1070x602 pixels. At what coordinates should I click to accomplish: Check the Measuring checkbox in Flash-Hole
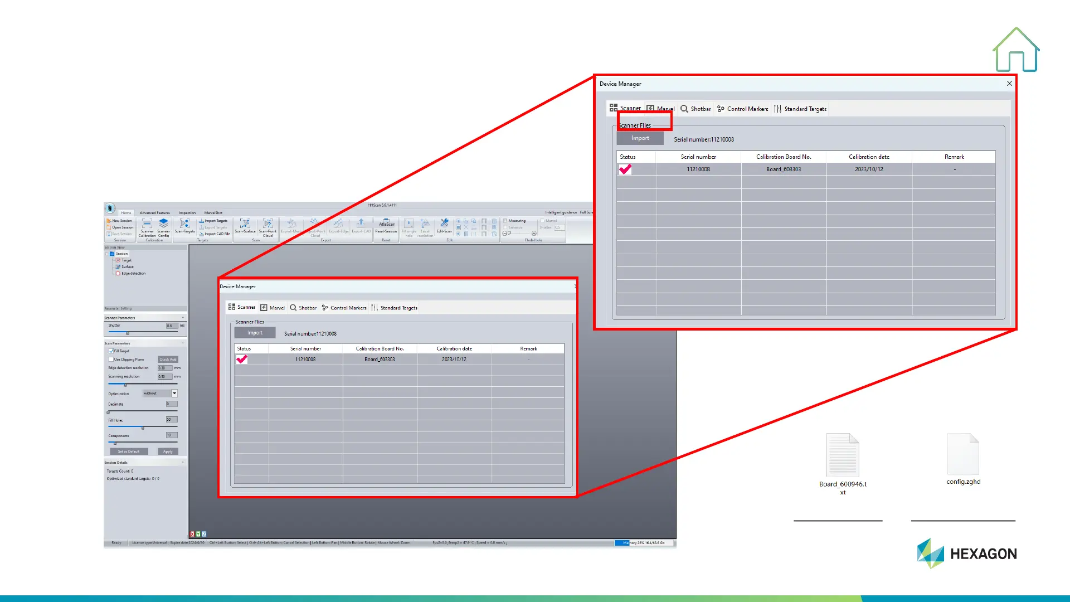505,221
